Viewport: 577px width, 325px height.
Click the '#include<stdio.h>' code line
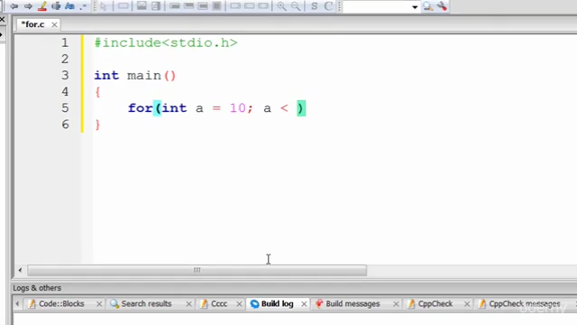(x=166, y=42)
